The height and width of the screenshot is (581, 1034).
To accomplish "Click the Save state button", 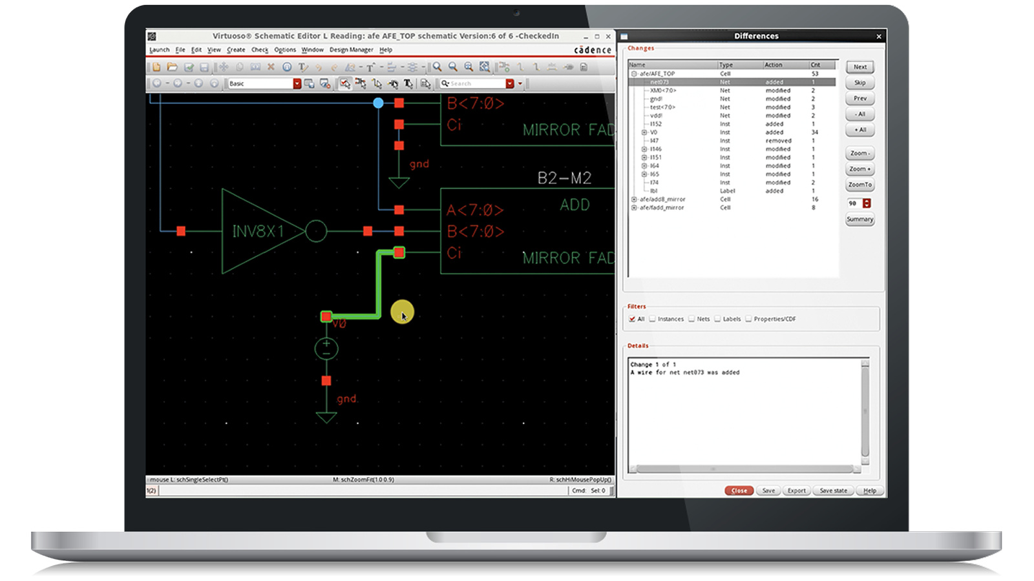I will [833, 491].
